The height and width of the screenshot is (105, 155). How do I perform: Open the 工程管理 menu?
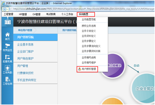[9, 14]
